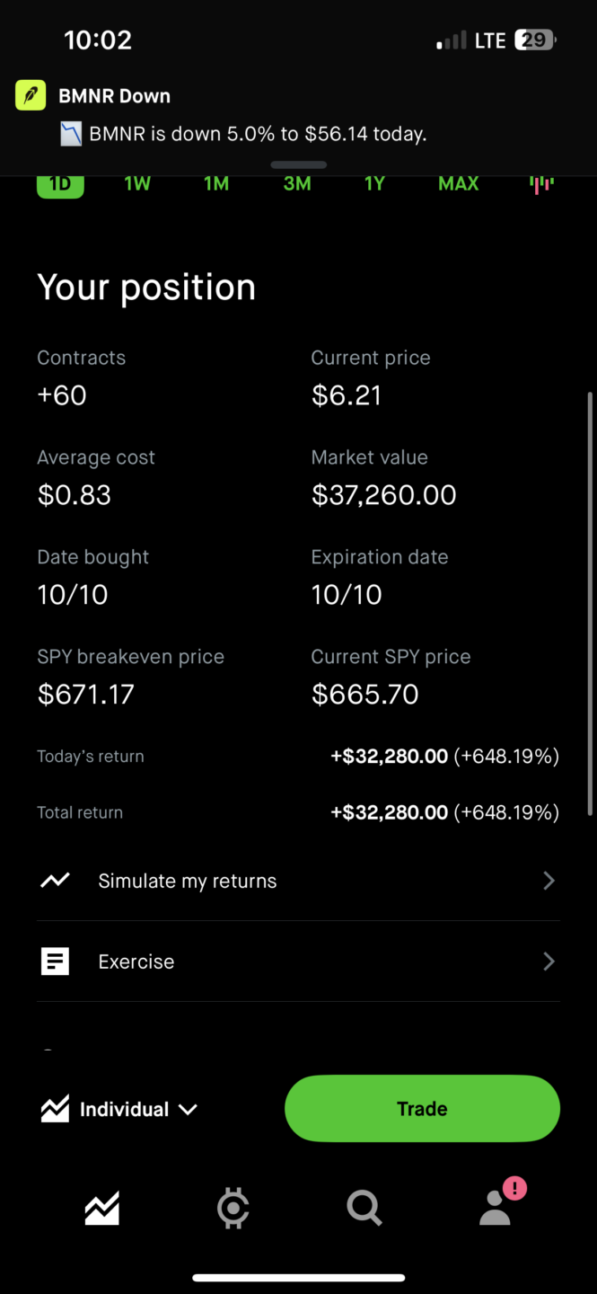Select the 1D chart range
The height and width of the screenshot is (1294, 597).
click(60, 184)
